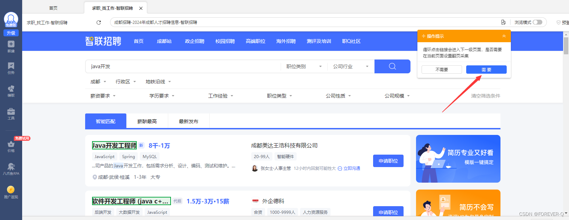Click the 升级 upgrade button in sidebar
Screen dimensions: 569x220
[x=11, y=33]
